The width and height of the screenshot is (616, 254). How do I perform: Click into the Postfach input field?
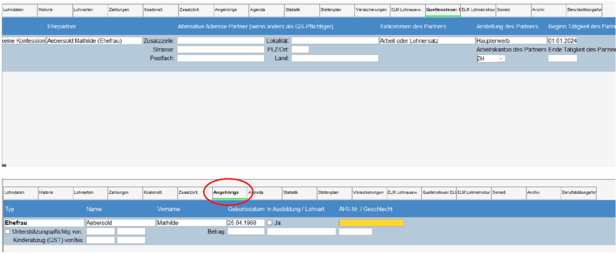click(x=220, y=58)
